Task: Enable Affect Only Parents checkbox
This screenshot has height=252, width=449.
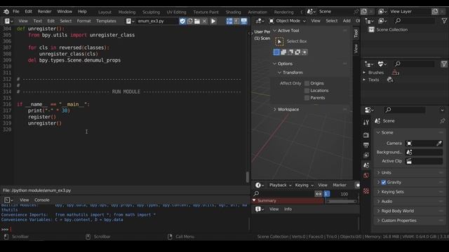Action: point(307,98)
